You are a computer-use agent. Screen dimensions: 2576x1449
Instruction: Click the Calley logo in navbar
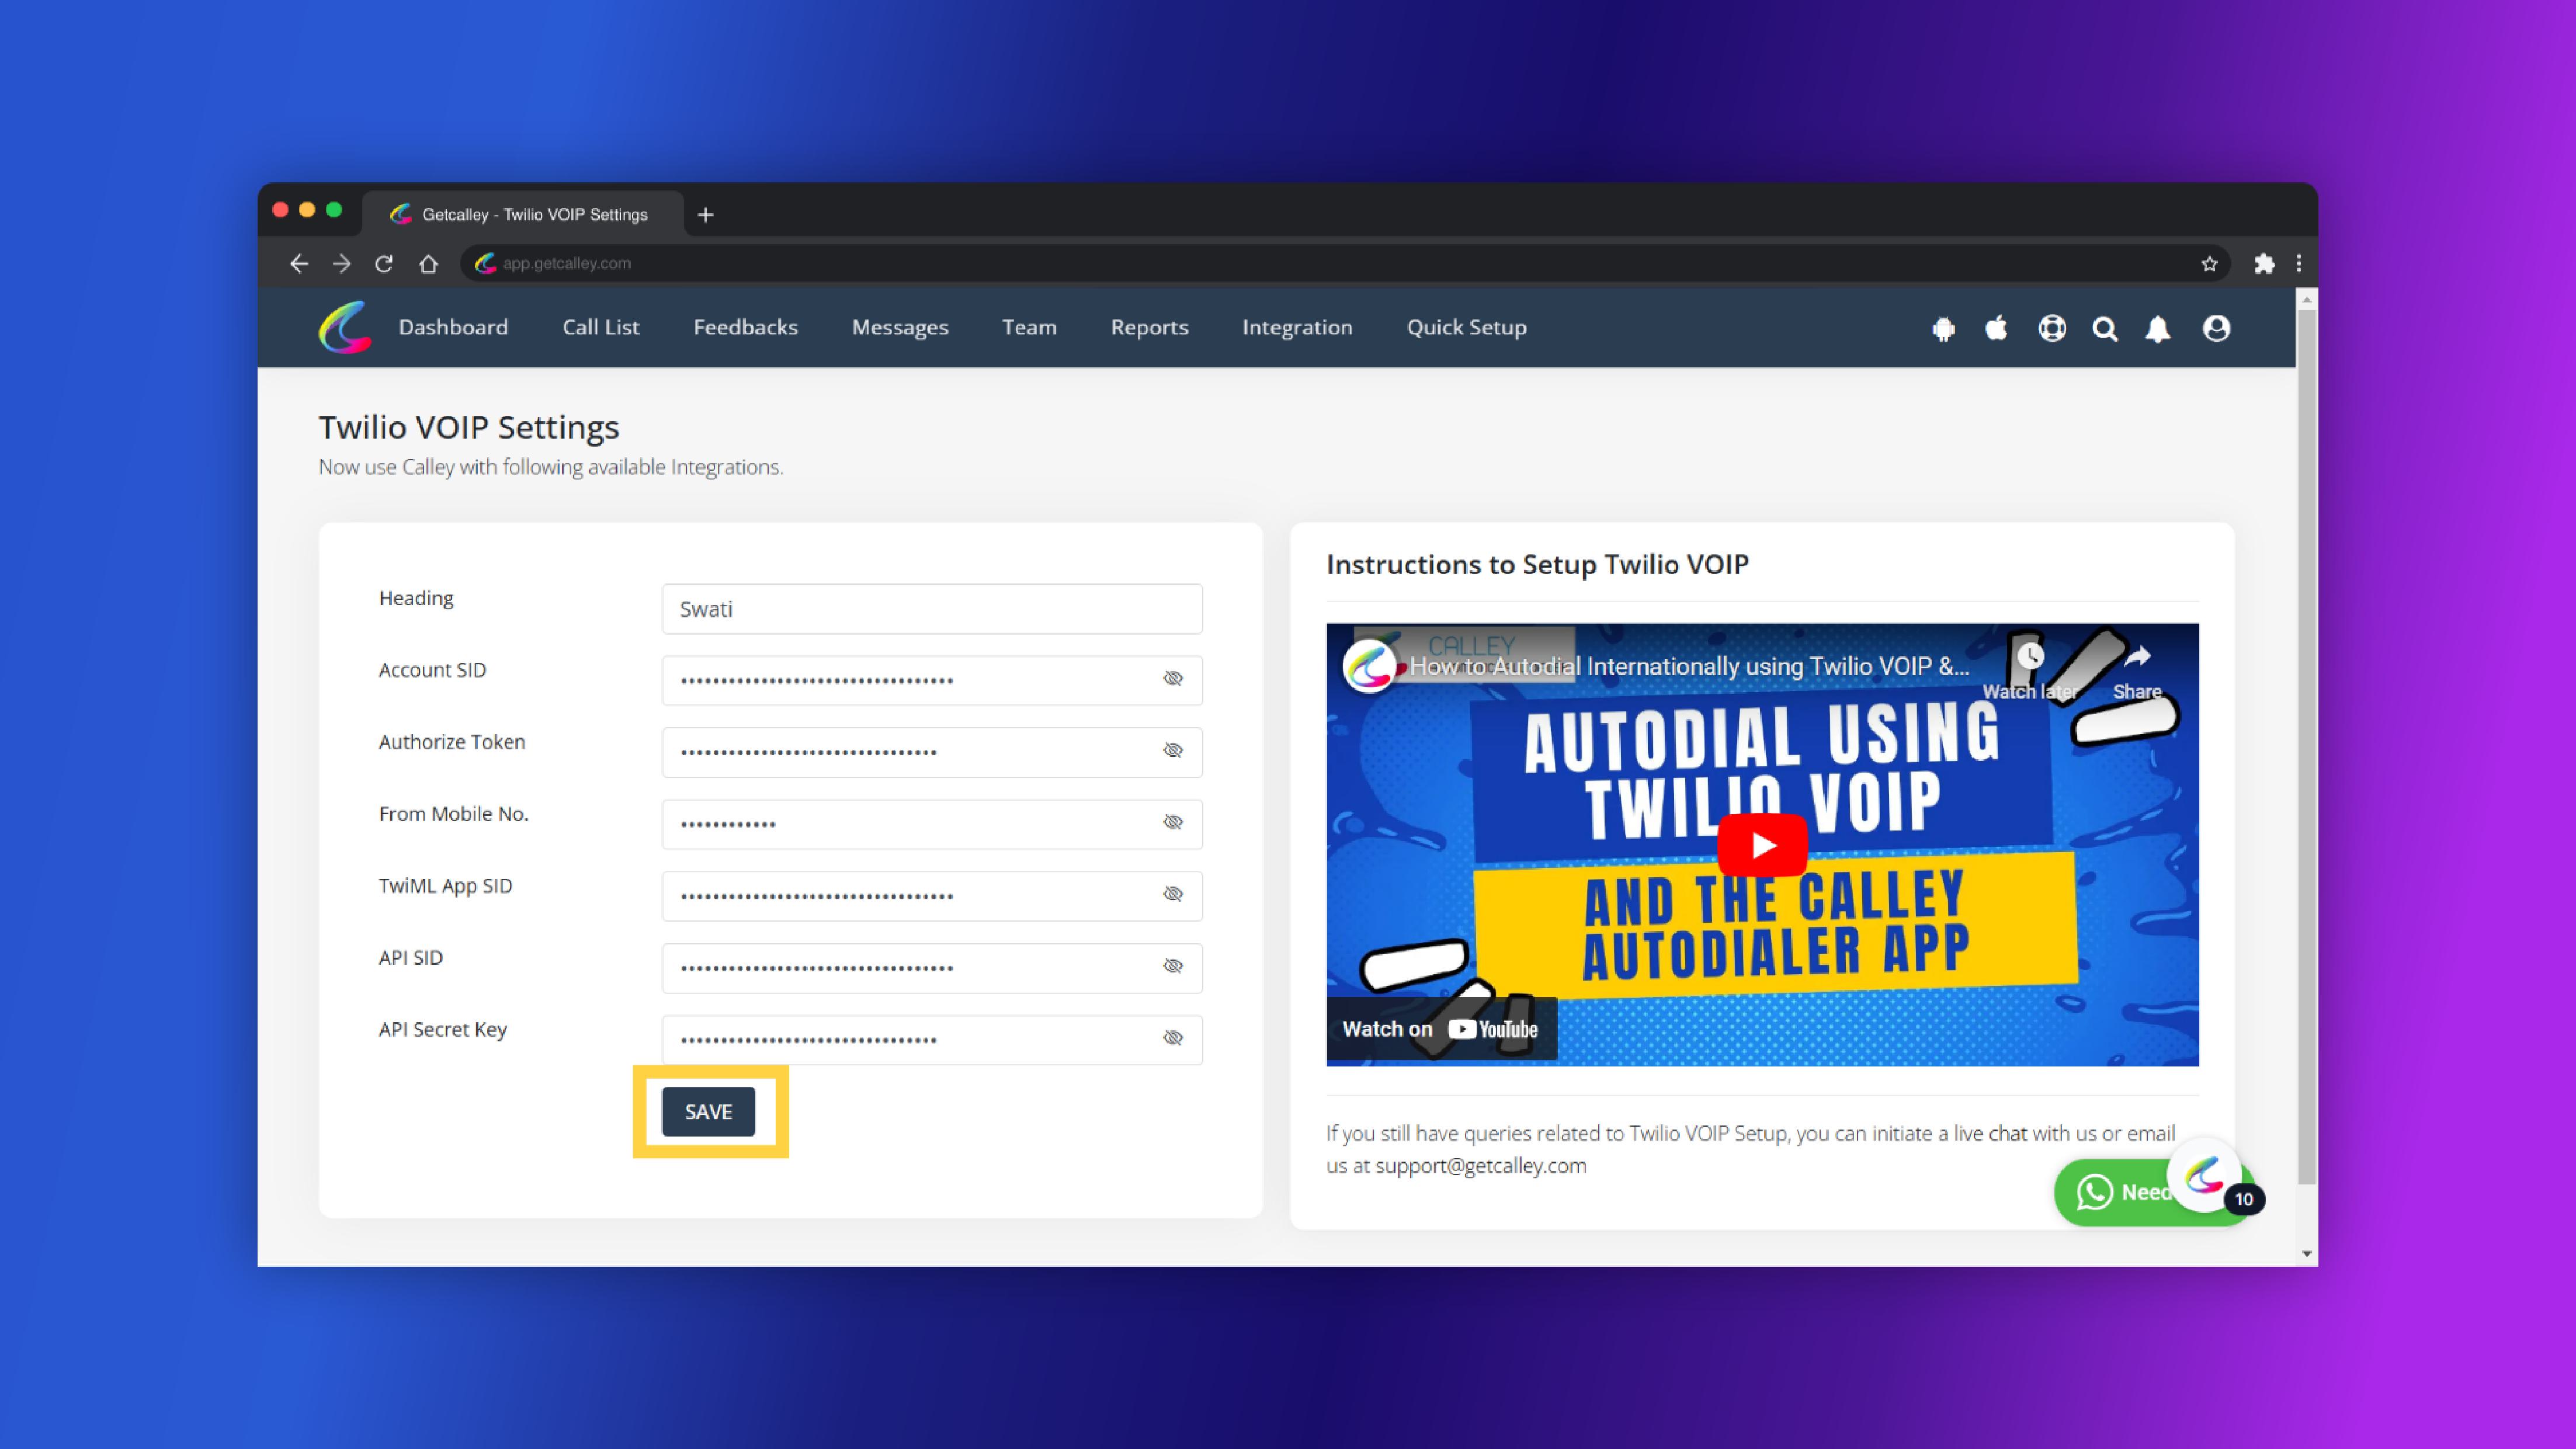click(345, 327)
